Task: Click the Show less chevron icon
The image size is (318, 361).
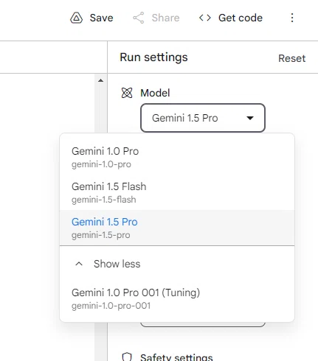Action: tap(79, 264)
